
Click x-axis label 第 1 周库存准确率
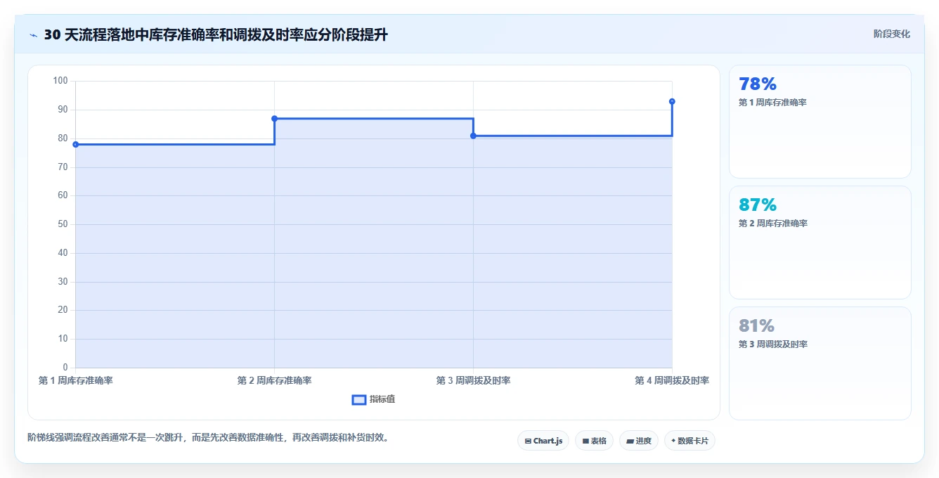point(76,380)
